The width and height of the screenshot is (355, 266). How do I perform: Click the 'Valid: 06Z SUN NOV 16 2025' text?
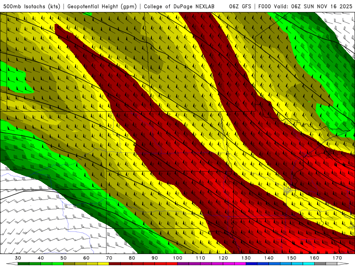313,7
